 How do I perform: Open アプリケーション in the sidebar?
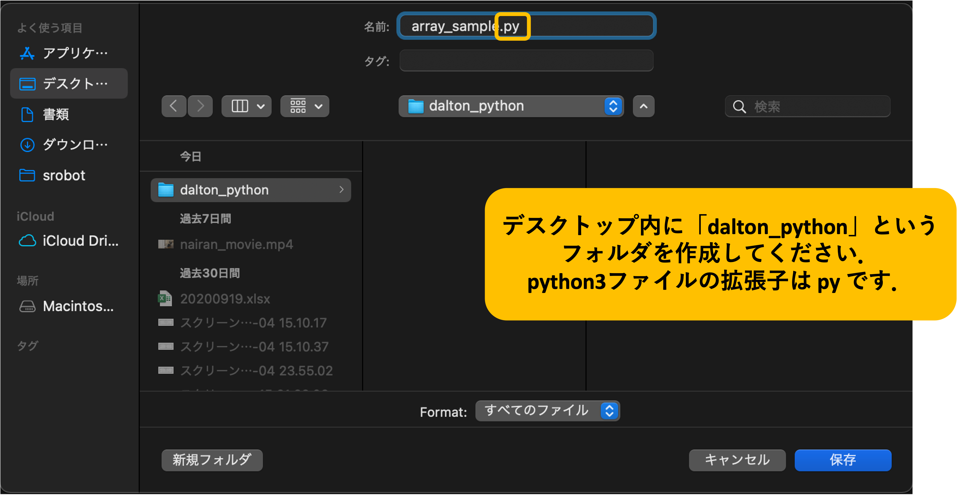pyautogui.click(x=69, y=53)
